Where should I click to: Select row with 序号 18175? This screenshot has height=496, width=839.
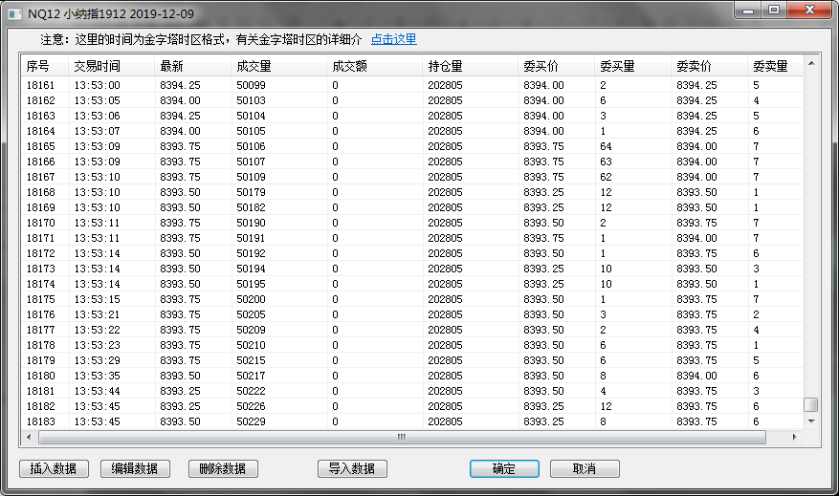pyautogui.click(x=412, y=299)
